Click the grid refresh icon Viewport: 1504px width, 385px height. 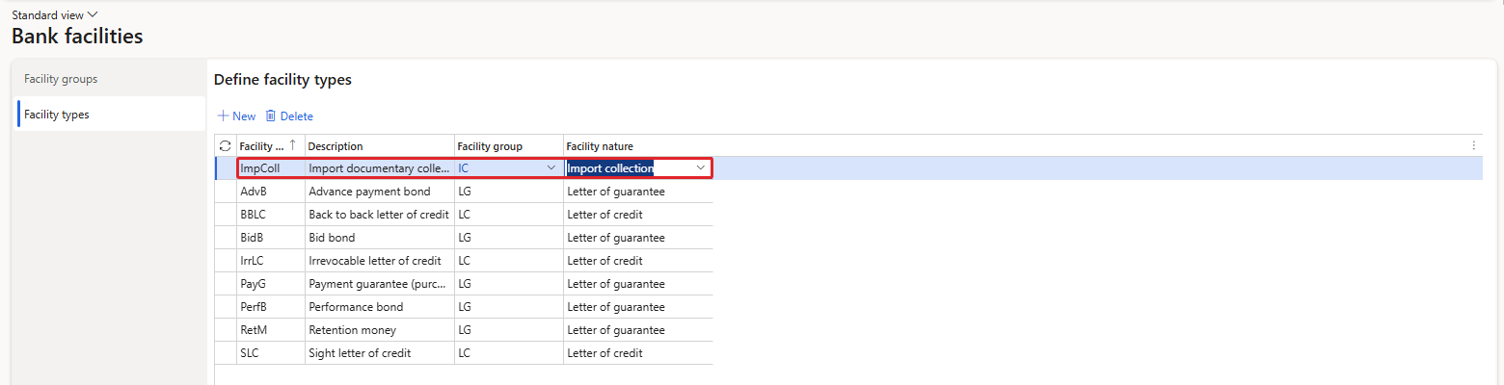pyautogui.click(x=225, y=146)
